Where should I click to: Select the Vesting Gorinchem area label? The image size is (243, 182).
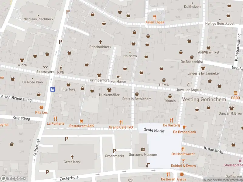tap(204, 99)
